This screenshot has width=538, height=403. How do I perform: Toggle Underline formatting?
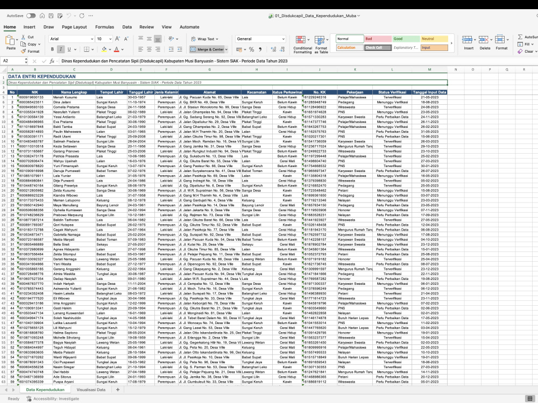click(69, 49)
